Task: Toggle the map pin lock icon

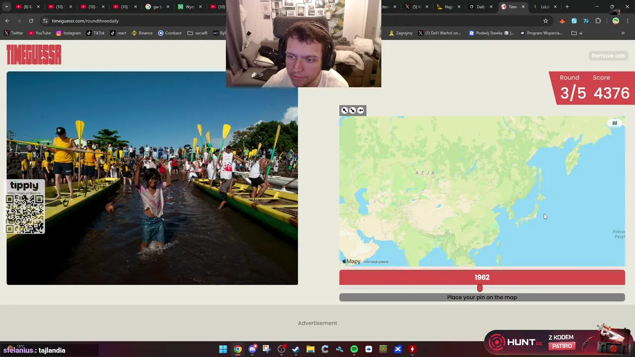Action: point(361,111)
